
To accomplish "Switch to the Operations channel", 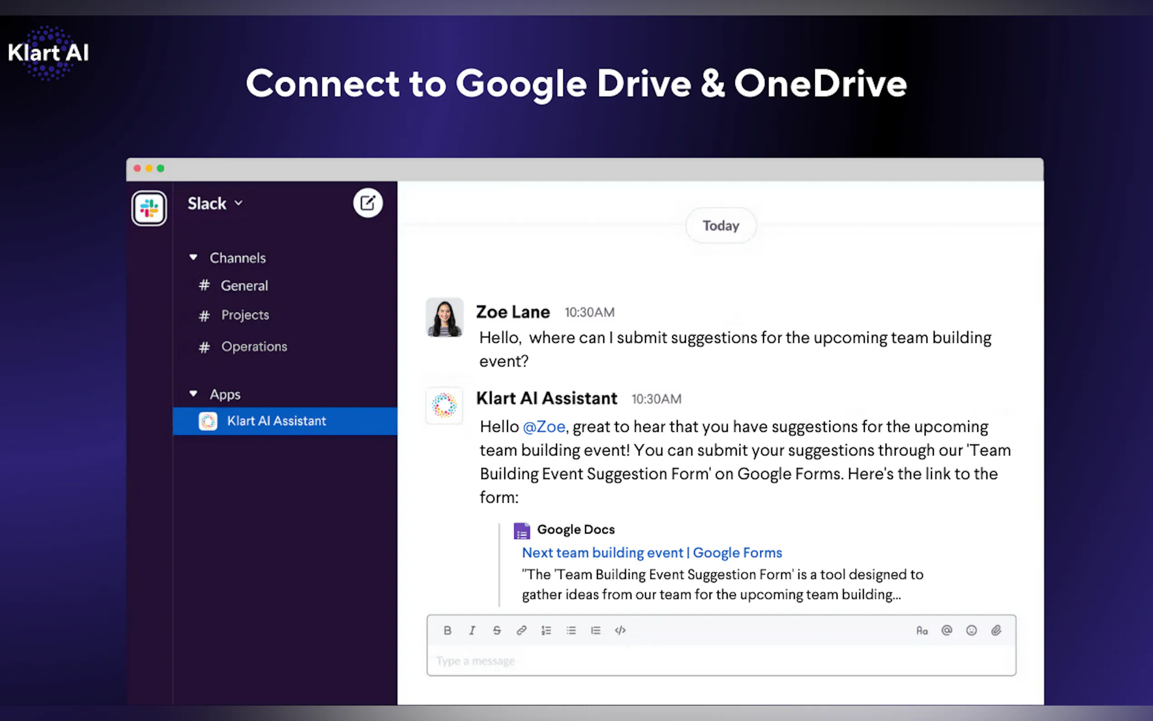I will pyautogui.click(x=254, y=347).
